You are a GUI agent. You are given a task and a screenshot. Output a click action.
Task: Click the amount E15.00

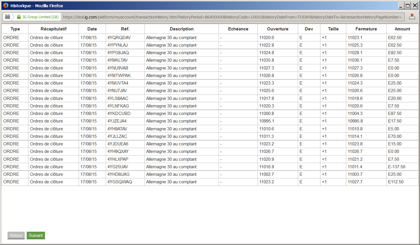[395, 144]
